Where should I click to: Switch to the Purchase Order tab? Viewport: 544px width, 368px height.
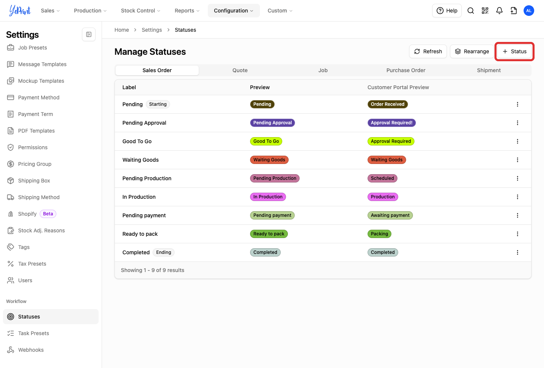(x=406, y=70)
